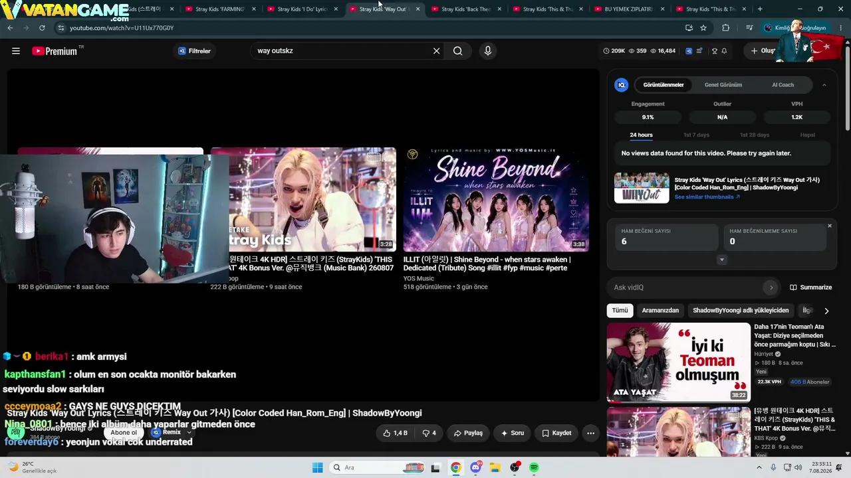
Task: Click the Soru ask button
Action: [x=512, y=433]
